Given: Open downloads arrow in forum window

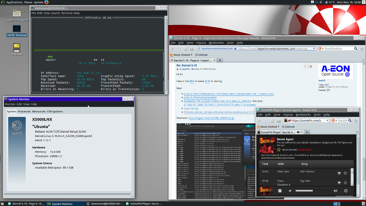Looking at the screenshot, I should [x=362, y=49].
